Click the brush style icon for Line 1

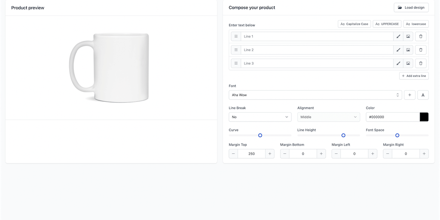click(398, 37)
